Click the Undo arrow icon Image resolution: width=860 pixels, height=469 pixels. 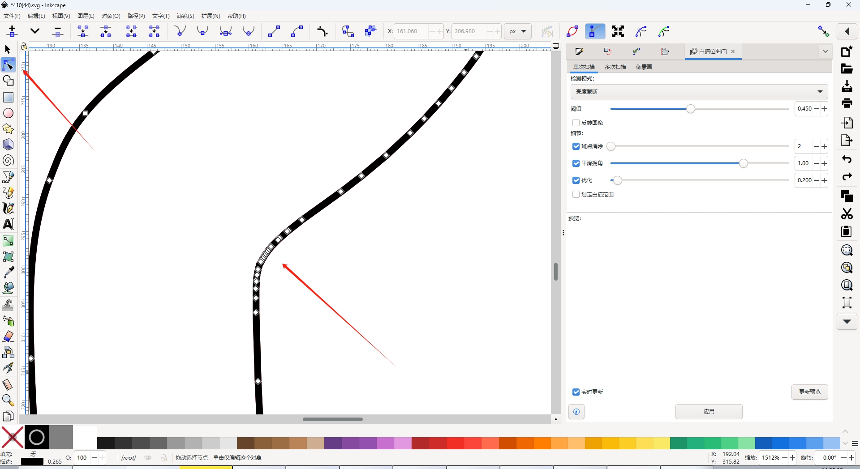[847, 159]
